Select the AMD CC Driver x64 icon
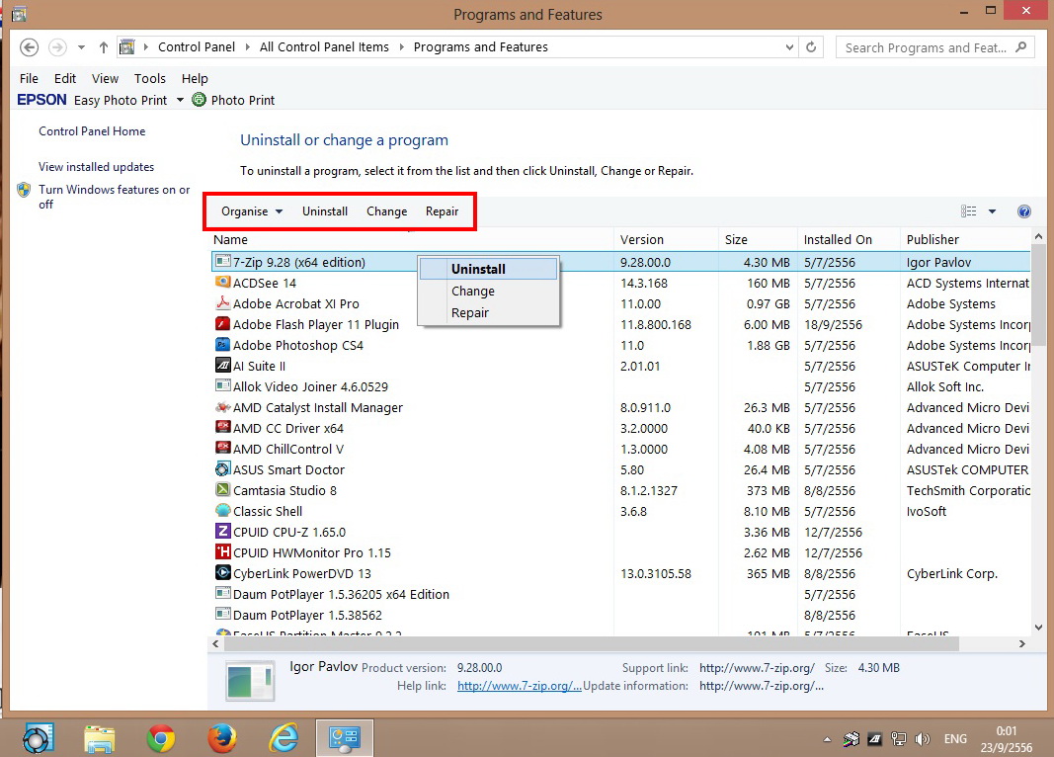The height and width of the screenshot is (757, 1054). click(x=222, y=428)
